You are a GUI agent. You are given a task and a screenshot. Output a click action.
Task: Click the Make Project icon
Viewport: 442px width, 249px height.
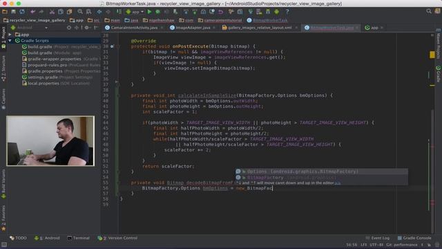click(119, 12)
